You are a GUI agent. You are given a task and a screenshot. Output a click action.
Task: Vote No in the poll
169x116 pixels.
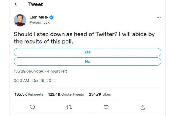point(87,61)
